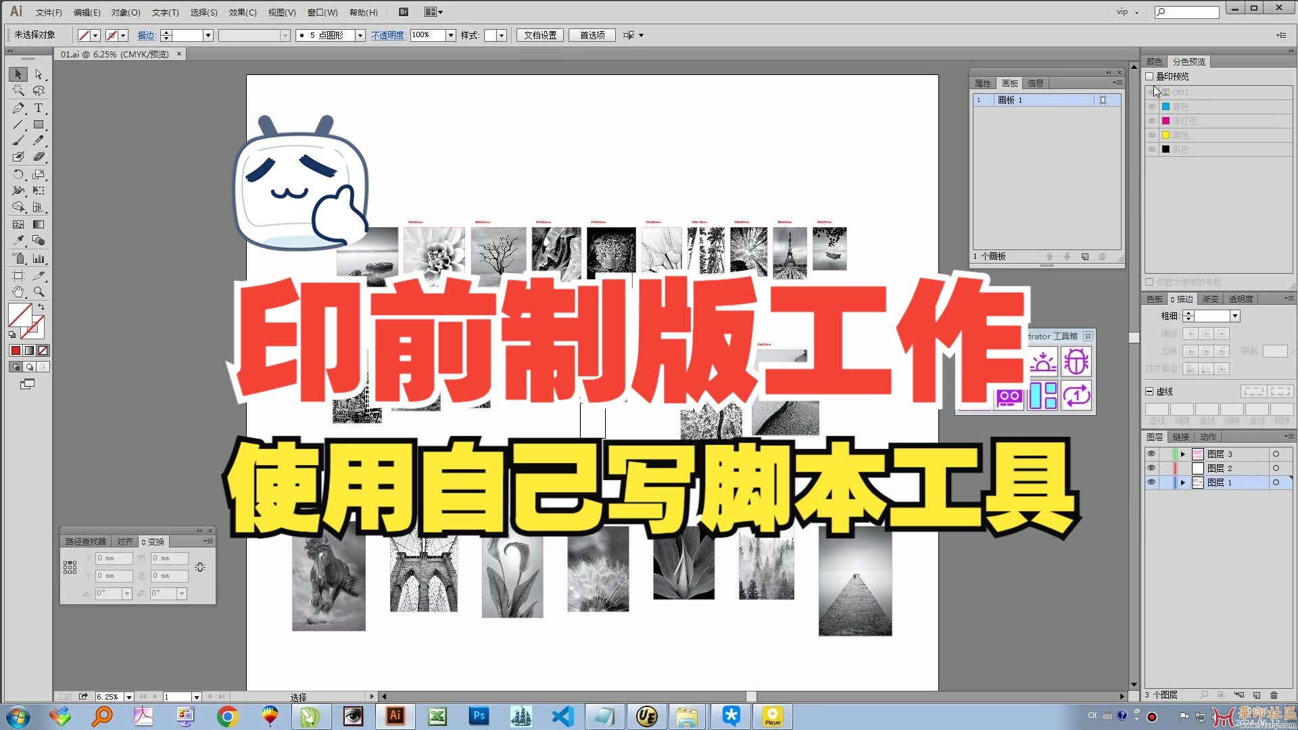Toggle visibility of 图层 2

pos(1151,468)
